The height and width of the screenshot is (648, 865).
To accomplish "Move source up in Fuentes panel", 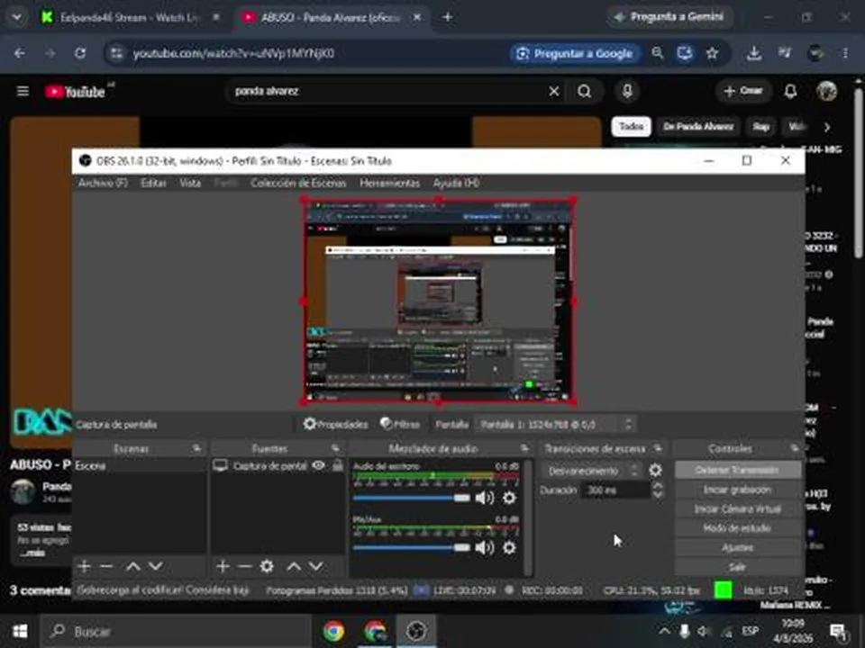I will pos(294,566).
